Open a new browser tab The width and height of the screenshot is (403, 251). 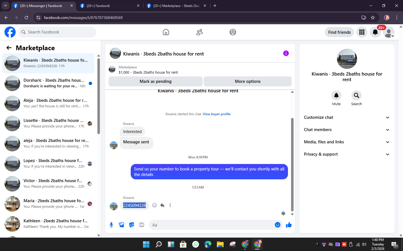coord(215,6)
